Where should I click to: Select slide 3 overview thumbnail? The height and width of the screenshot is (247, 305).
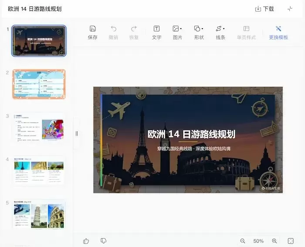39,127
